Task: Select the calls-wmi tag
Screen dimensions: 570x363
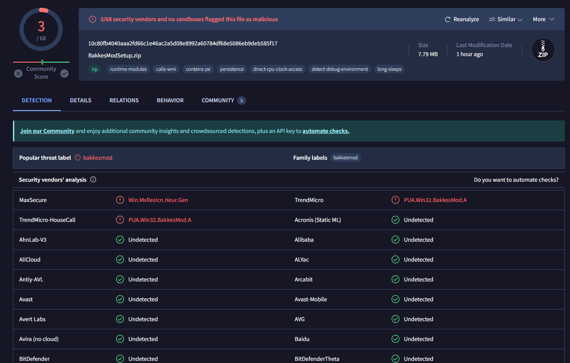Action: coord(166,69)
